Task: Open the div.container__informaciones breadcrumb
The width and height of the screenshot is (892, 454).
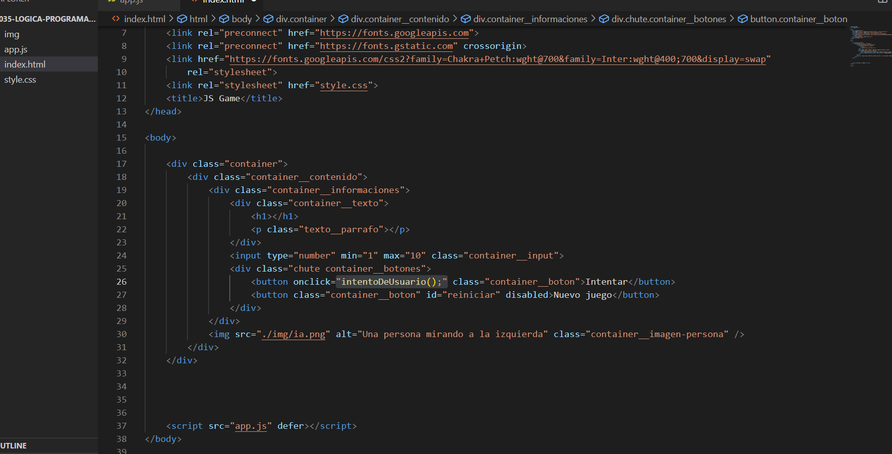Action: click(530, 19)
